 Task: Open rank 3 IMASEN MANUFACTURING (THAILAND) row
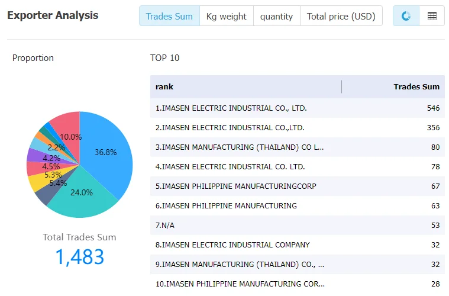297,147
